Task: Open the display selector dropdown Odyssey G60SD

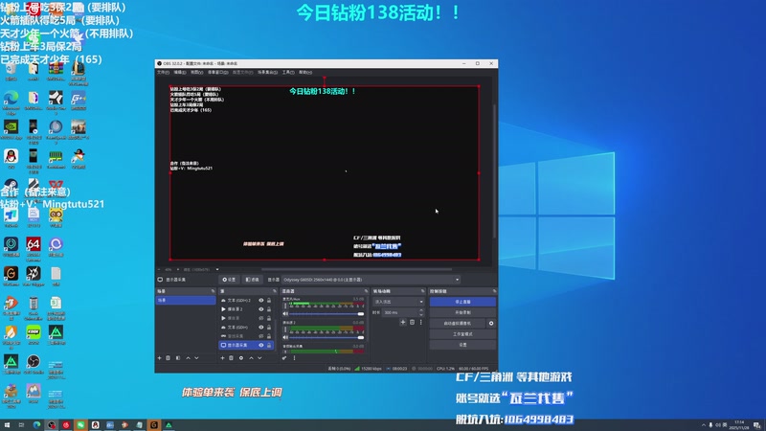Action: coord(371,280)
